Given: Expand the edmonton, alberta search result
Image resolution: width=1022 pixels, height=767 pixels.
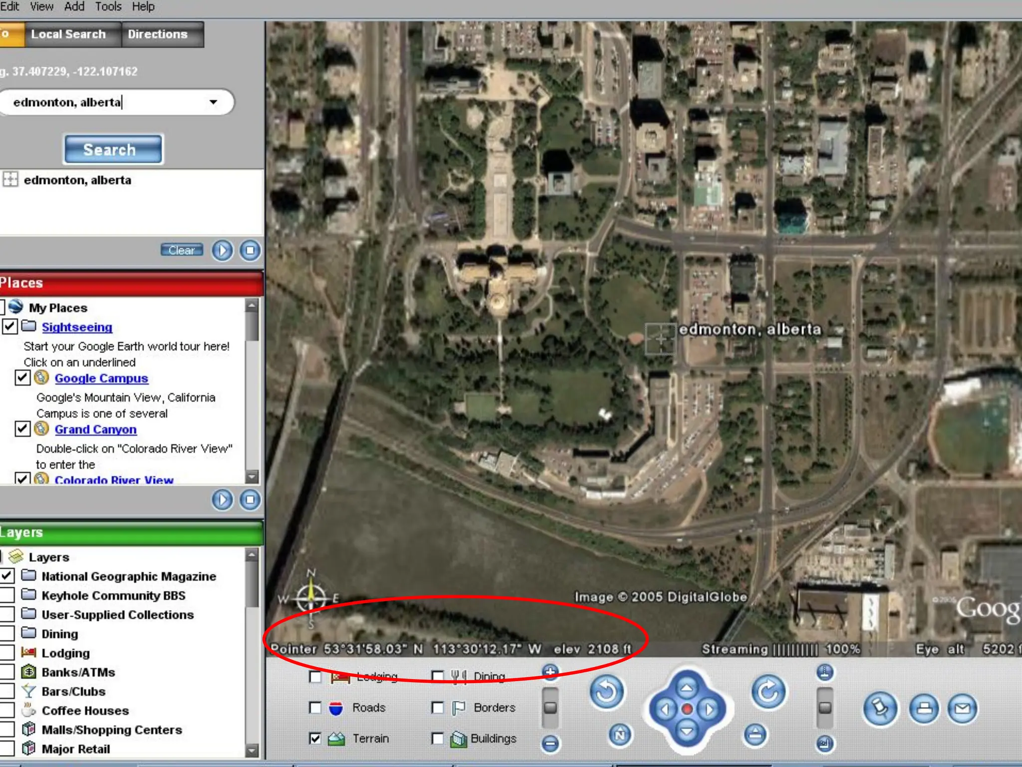Looking at the screenshot, I should (10, 179).
